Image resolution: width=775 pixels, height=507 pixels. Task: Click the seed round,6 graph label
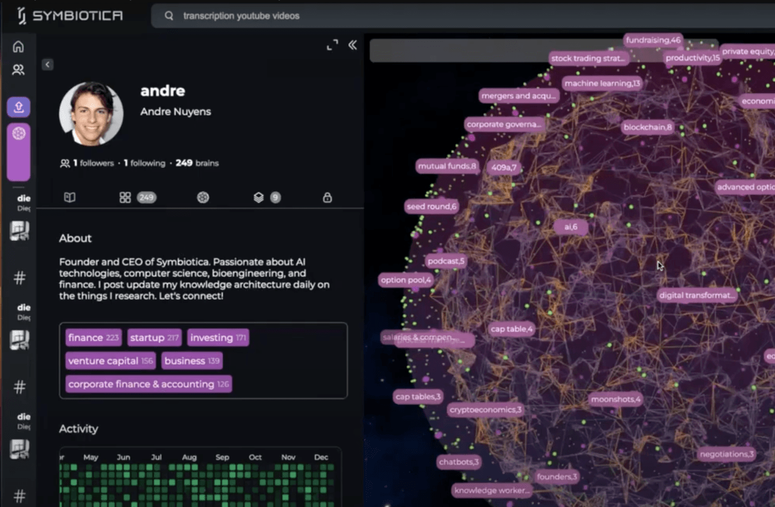click(431, 206)
